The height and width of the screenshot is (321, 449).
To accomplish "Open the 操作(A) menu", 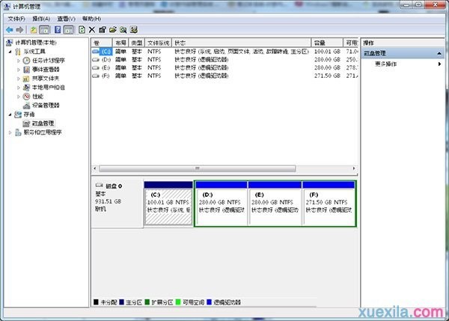I will (41, 18).
